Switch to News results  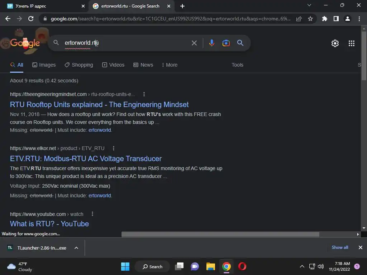tap(143, 65)
